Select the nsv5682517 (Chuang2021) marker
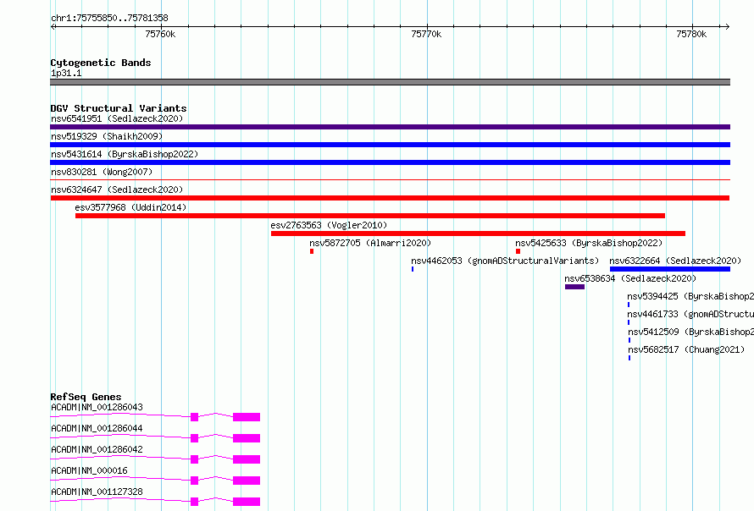754x511 pixels. pos(629,358)
